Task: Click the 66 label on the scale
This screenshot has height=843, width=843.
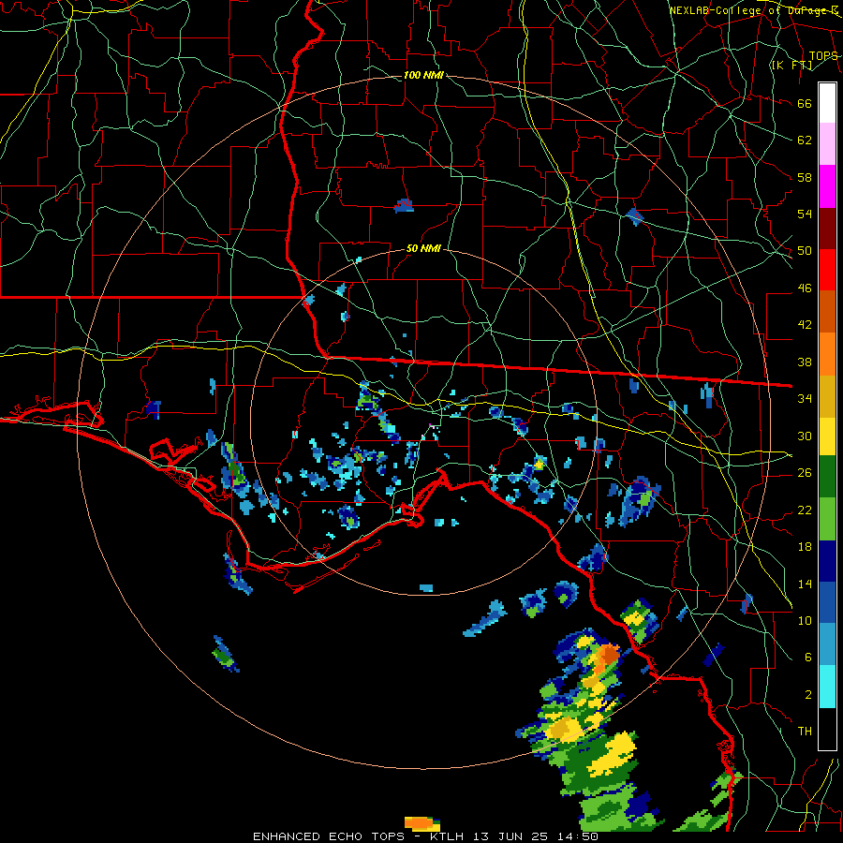Action: coord(805,104)
